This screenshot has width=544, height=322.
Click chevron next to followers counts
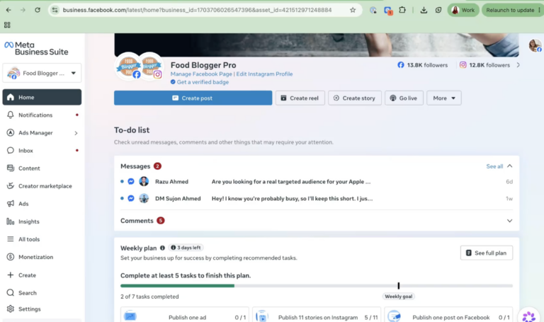coord(518,65)
